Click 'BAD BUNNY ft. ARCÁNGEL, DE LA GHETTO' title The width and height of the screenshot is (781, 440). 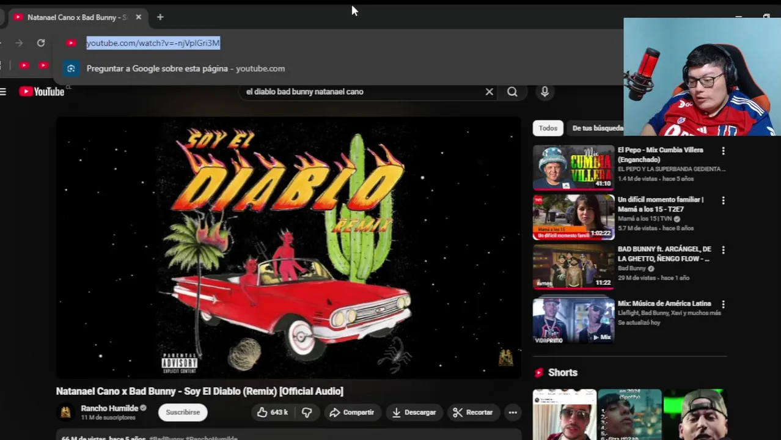[664, 254]
